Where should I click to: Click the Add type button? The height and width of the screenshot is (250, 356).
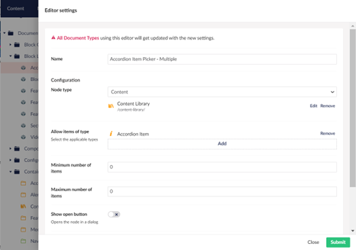[x=222, y=144]
